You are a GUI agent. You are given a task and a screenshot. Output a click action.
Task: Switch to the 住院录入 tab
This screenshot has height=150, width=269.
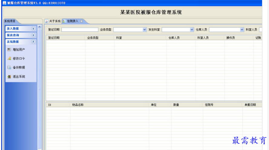[x=73, y=21]
